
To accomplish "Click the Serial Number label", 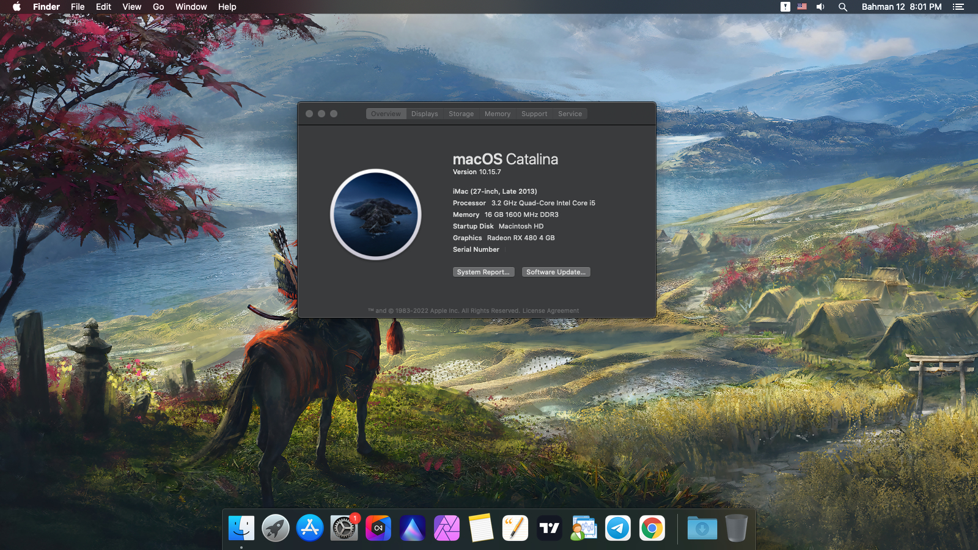I will pyautogui.click(x=476, y=249).
